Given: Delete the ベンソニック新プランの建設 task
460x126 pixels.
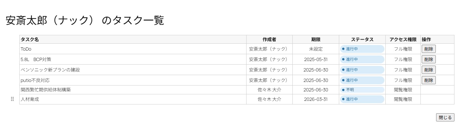Looking at the screenshot, I should point(429,70).
